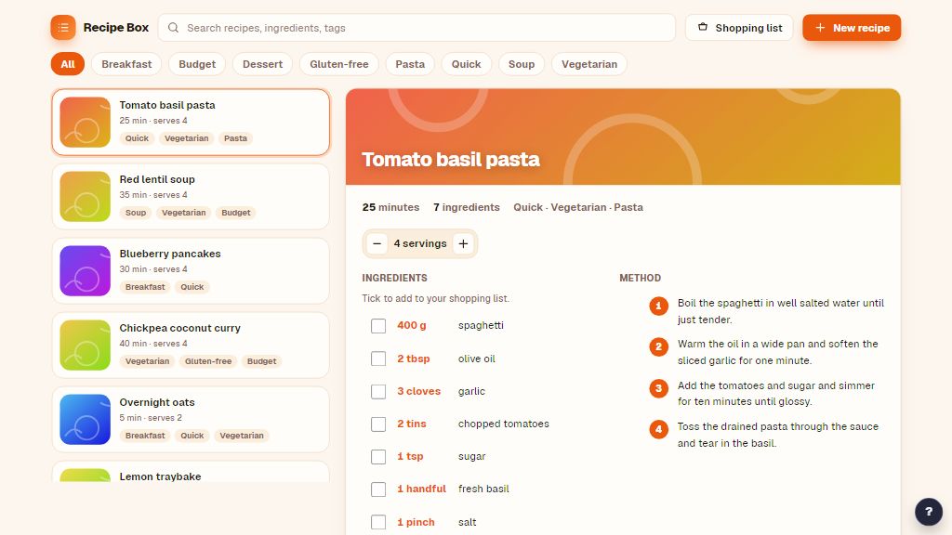The image size is (952, 535).
Task: Filter recipes by Breakfast
Action: (x=126, y=64)
